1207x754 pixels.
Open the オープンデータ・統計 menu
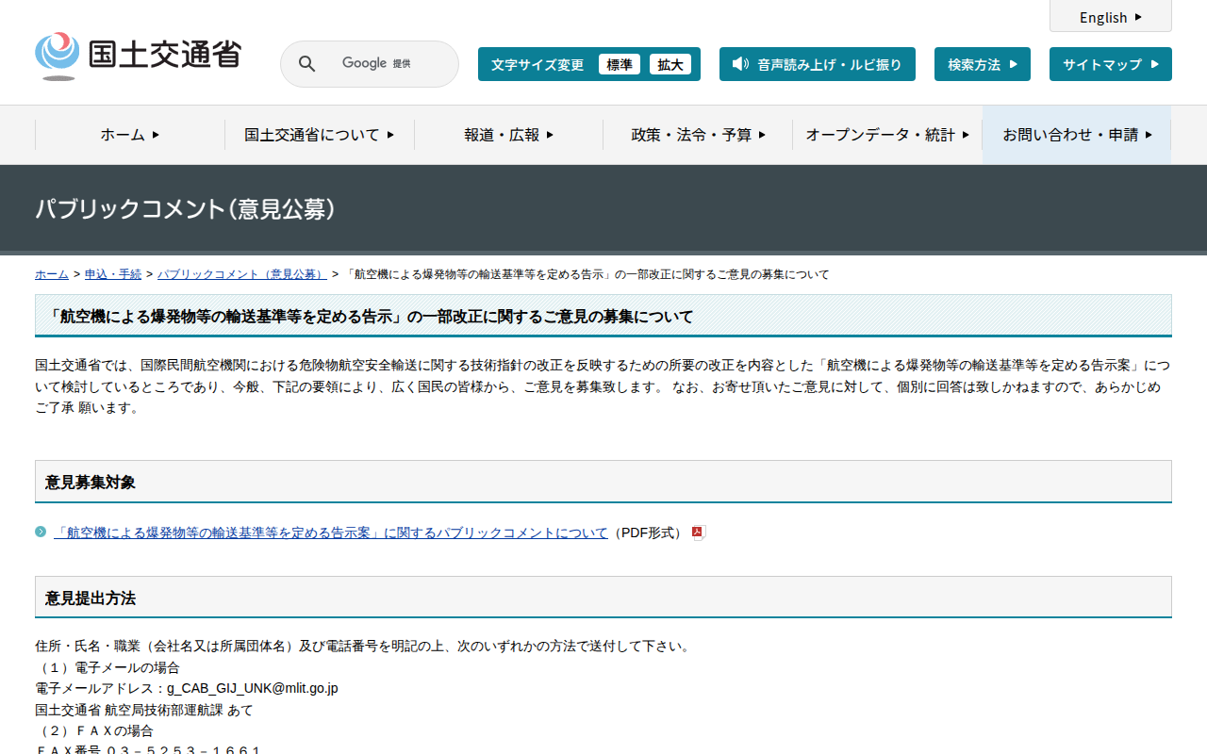[x=887, y=135]
